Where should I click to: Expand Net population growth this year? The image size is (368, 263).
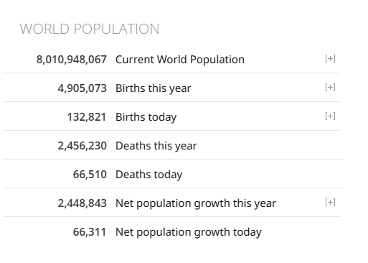click(330, 202)
